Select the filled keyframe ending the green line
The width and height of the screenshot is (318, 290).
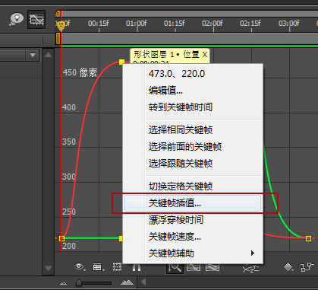tap(121, 238)
